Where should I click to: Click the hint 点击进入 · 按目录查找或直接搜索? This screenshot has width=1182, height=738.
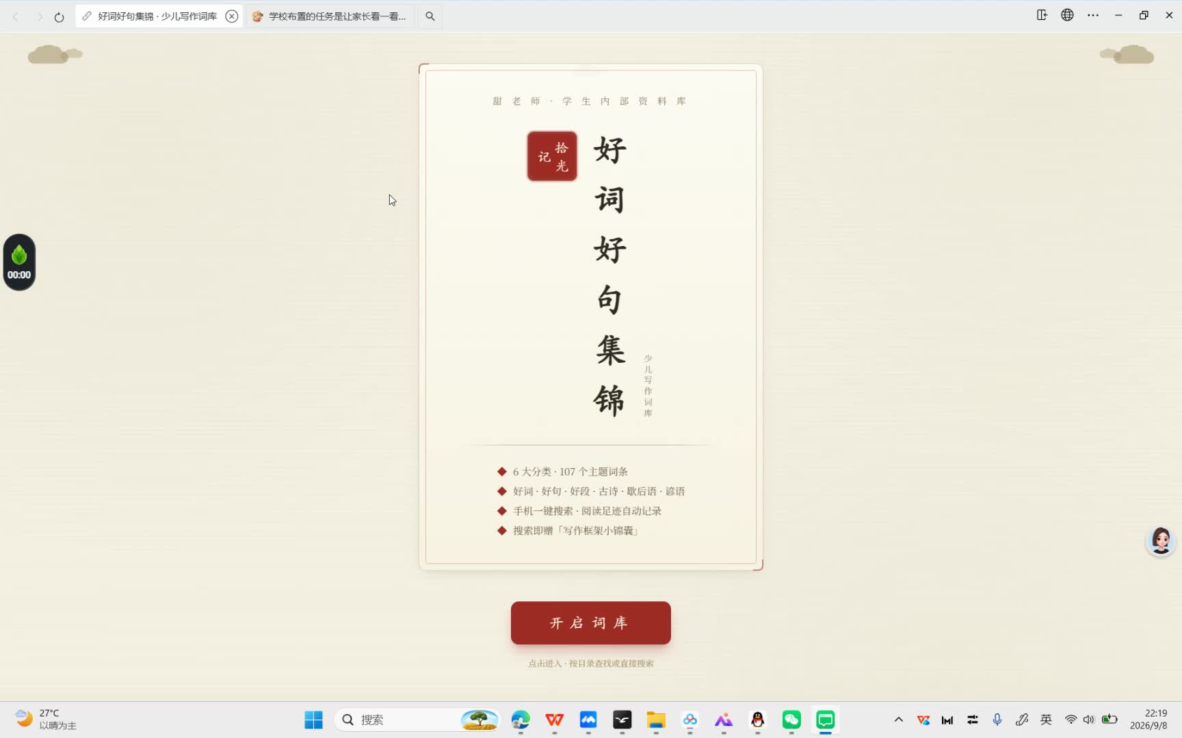(x=590, y=664)
